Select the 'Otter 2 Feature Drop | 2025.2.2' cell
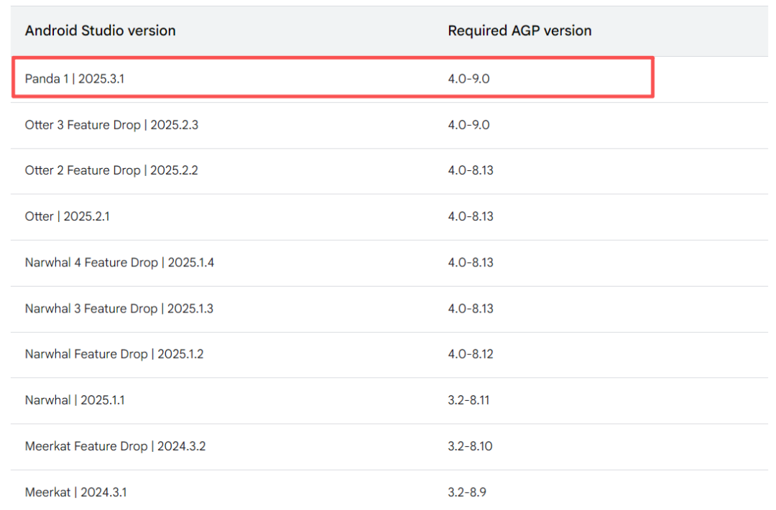776x510 pixels. [111, 171]
